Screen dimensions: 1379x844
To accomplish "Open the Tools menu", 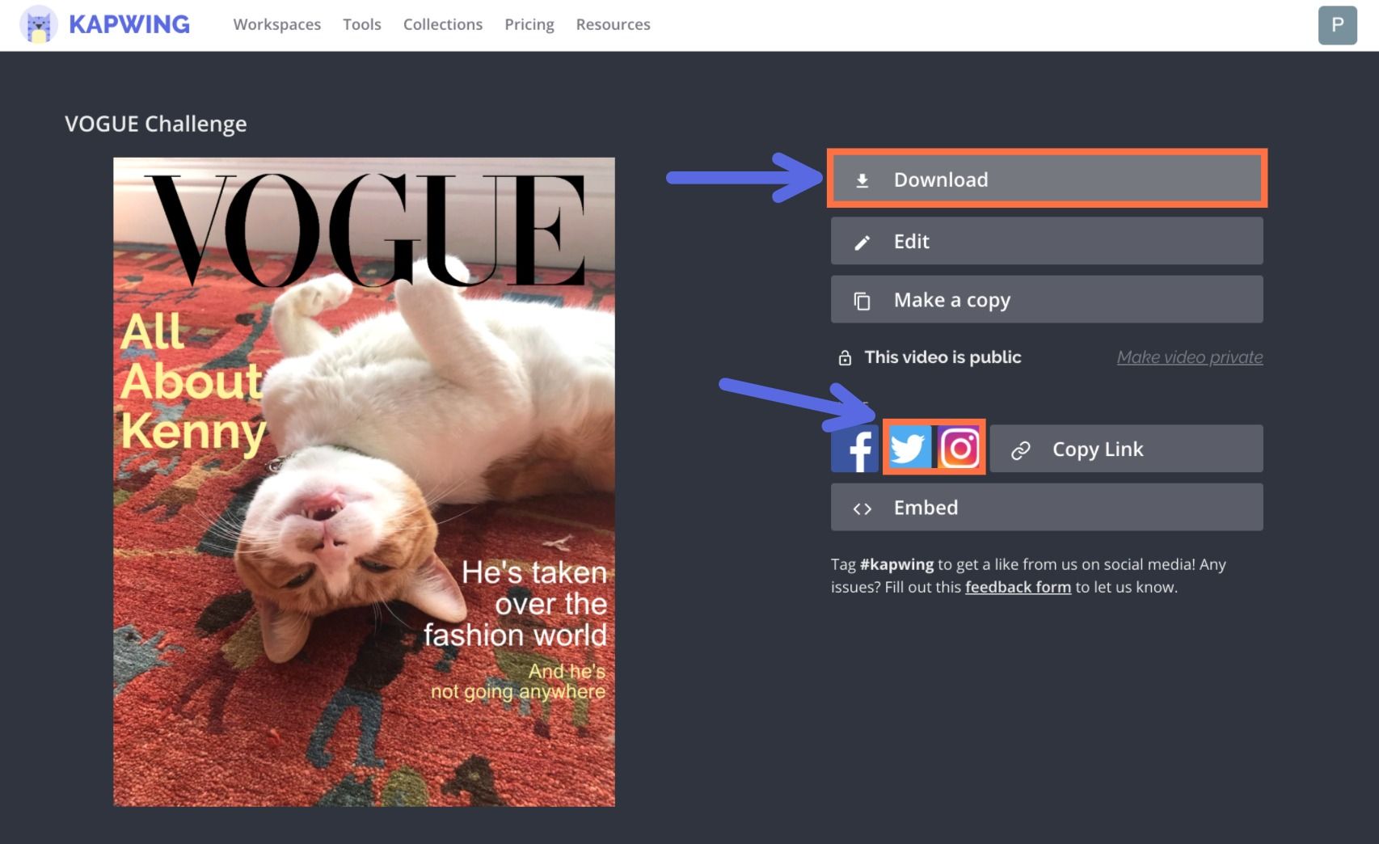I will pyautogui.click(x=362, y=24).
